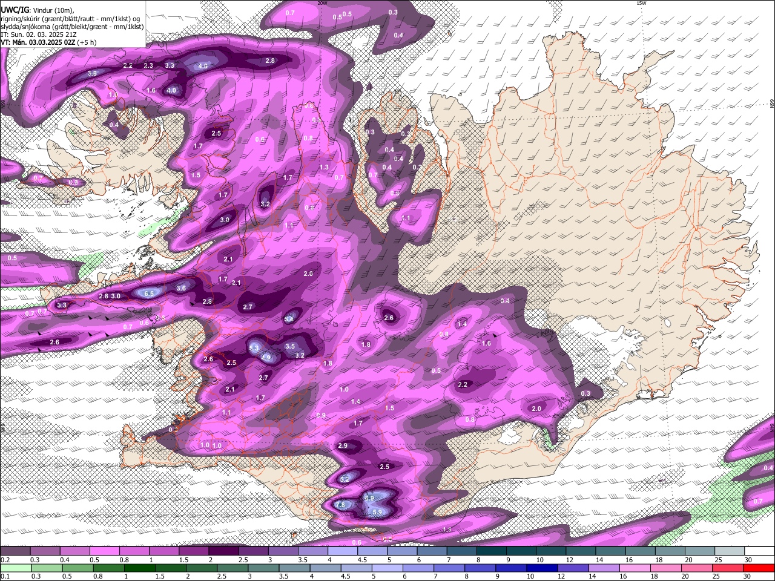Click the '0.2' label of the snow scale
This screenshot has width=775, height=581.
point(5,560)
